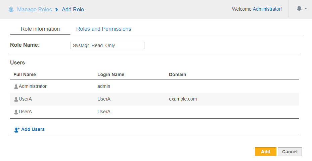This screenshot has width=312, height=161.
Task: Click the notification bell icon
Action: (x=299, y=9)
